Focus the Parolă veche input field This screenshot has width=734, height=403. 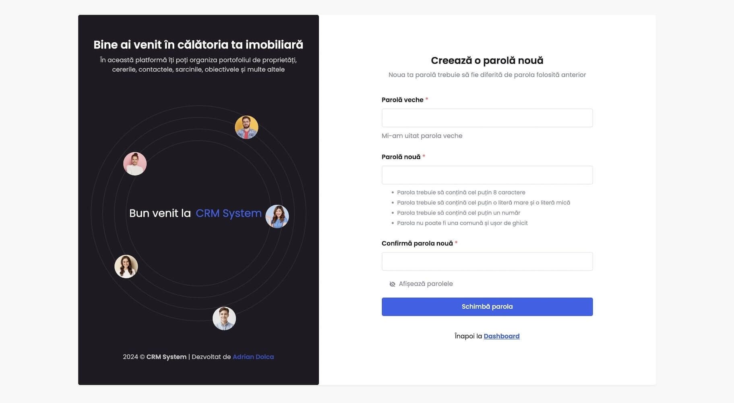tap(487, 118)
